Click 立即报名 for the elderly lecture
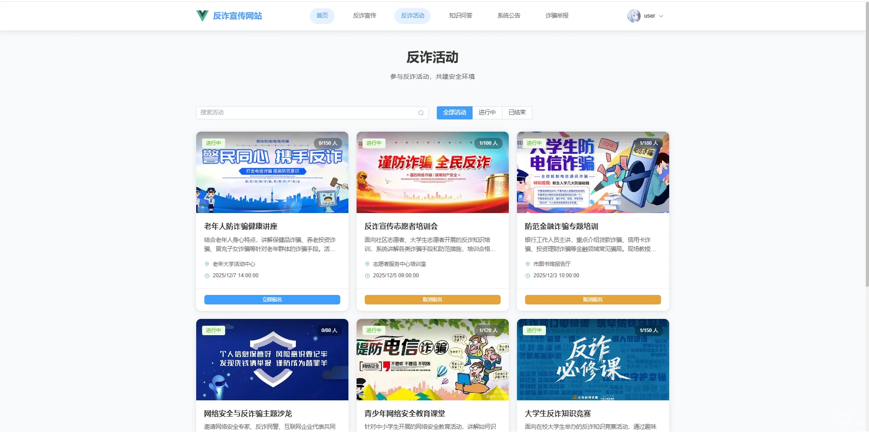This screenshot has height=432, width=869. (x=272, y=299)
